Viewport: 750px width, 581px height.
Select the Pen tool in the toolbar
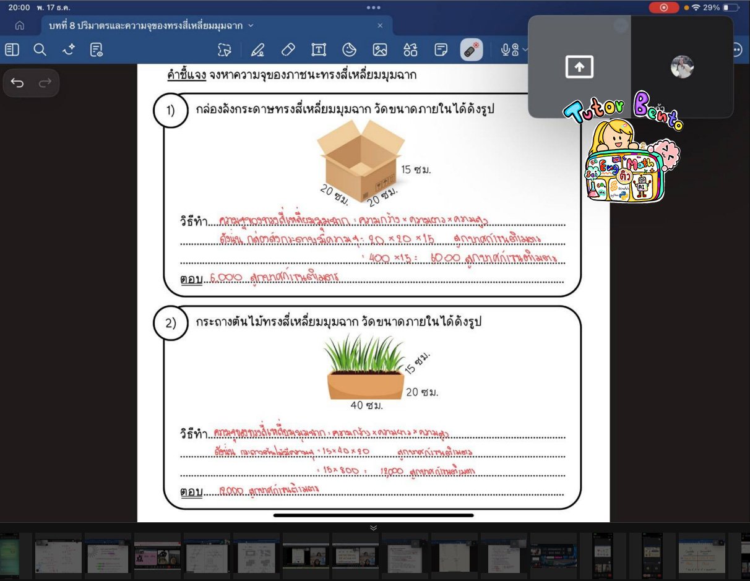[258, 49]
